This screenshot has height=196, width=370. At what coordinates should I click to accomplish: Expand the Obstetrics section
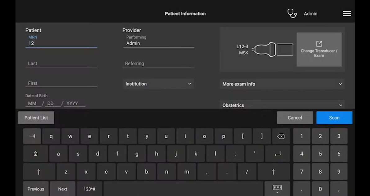pos(282,105)
